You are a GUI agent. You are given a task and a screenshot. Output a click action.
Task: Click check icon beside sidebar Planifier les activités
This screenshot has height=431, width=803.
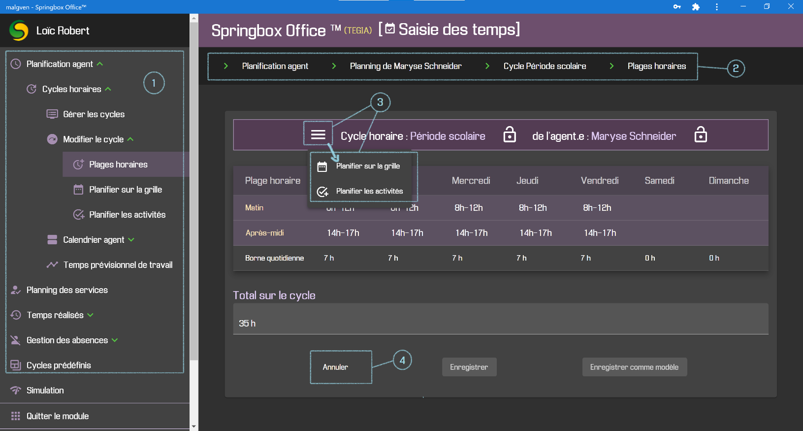(78, 215)
